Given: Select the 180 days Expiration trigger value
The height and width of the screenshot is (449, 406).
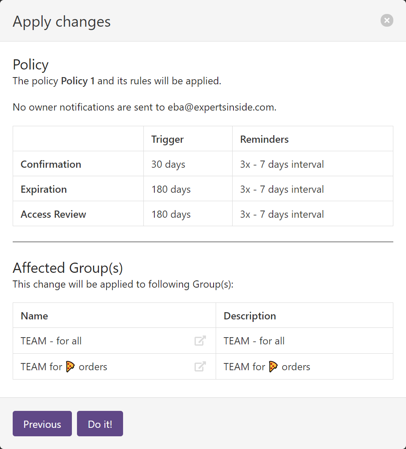Looking at the screenshot, I should (x=171, y=189).
